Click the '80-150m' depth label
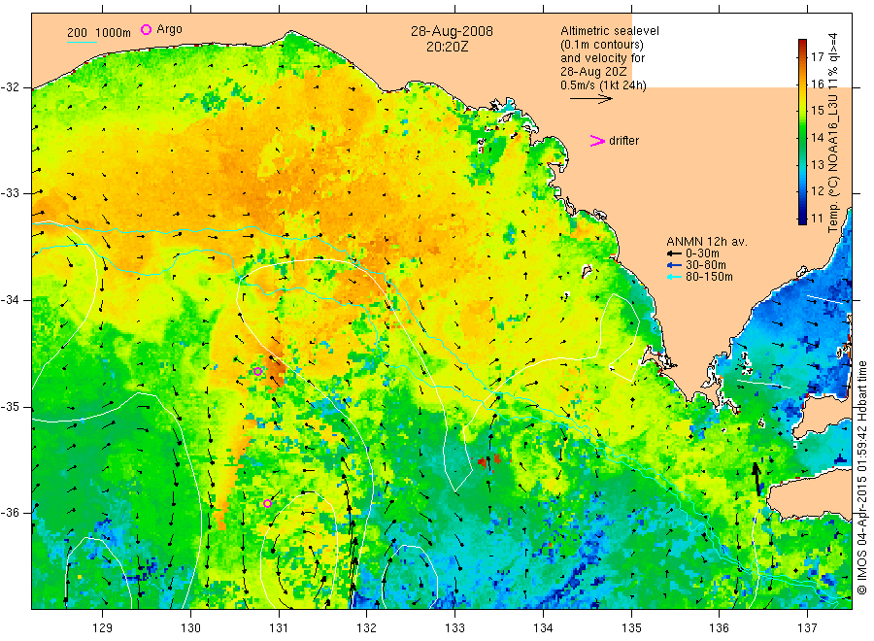Image resolution: width=874 pixels, height=641 pixels. click(x=709, y=277)
